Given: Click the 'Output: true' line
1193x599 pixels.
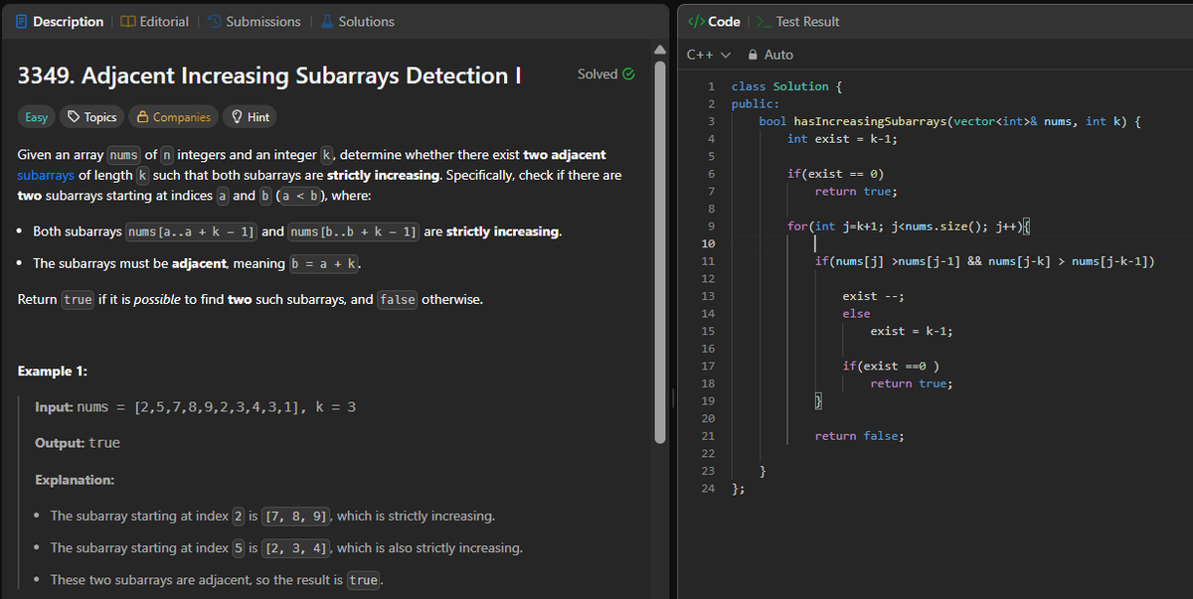Looking at the screenshot, I should click(x=78, y=443).
